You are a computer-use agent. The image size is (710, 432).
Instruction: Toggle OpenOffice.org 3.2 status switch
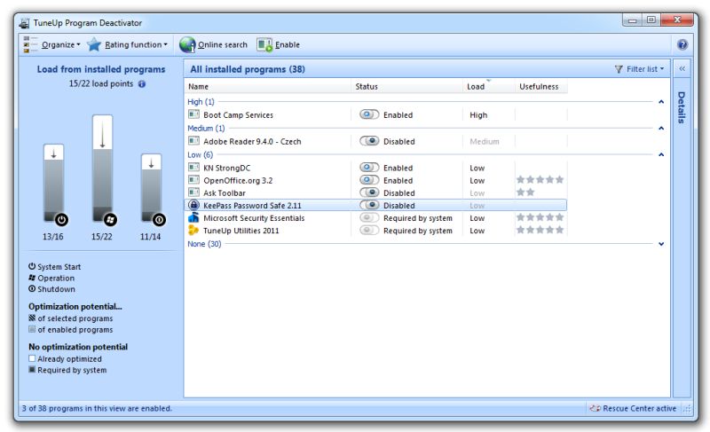pos(369,180)
